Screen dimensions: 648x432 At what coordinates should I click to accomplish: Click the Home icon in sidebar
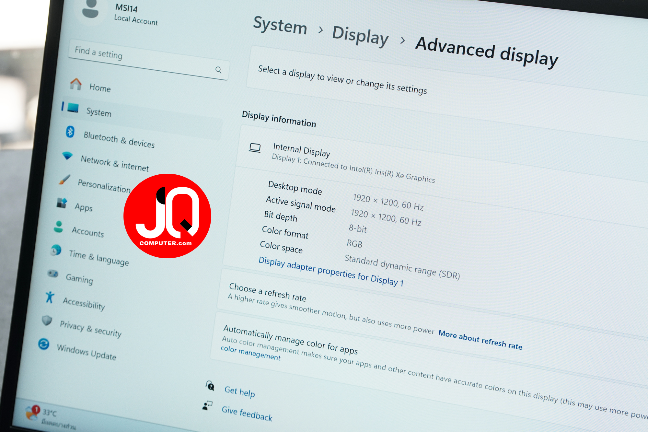pos(76,84)
